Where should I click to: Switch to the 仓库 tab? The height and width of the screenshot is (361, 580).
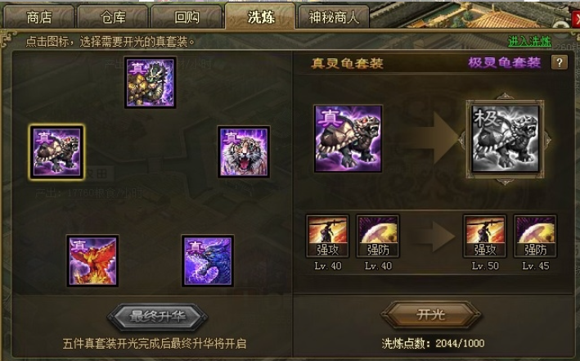click(113, 17)
